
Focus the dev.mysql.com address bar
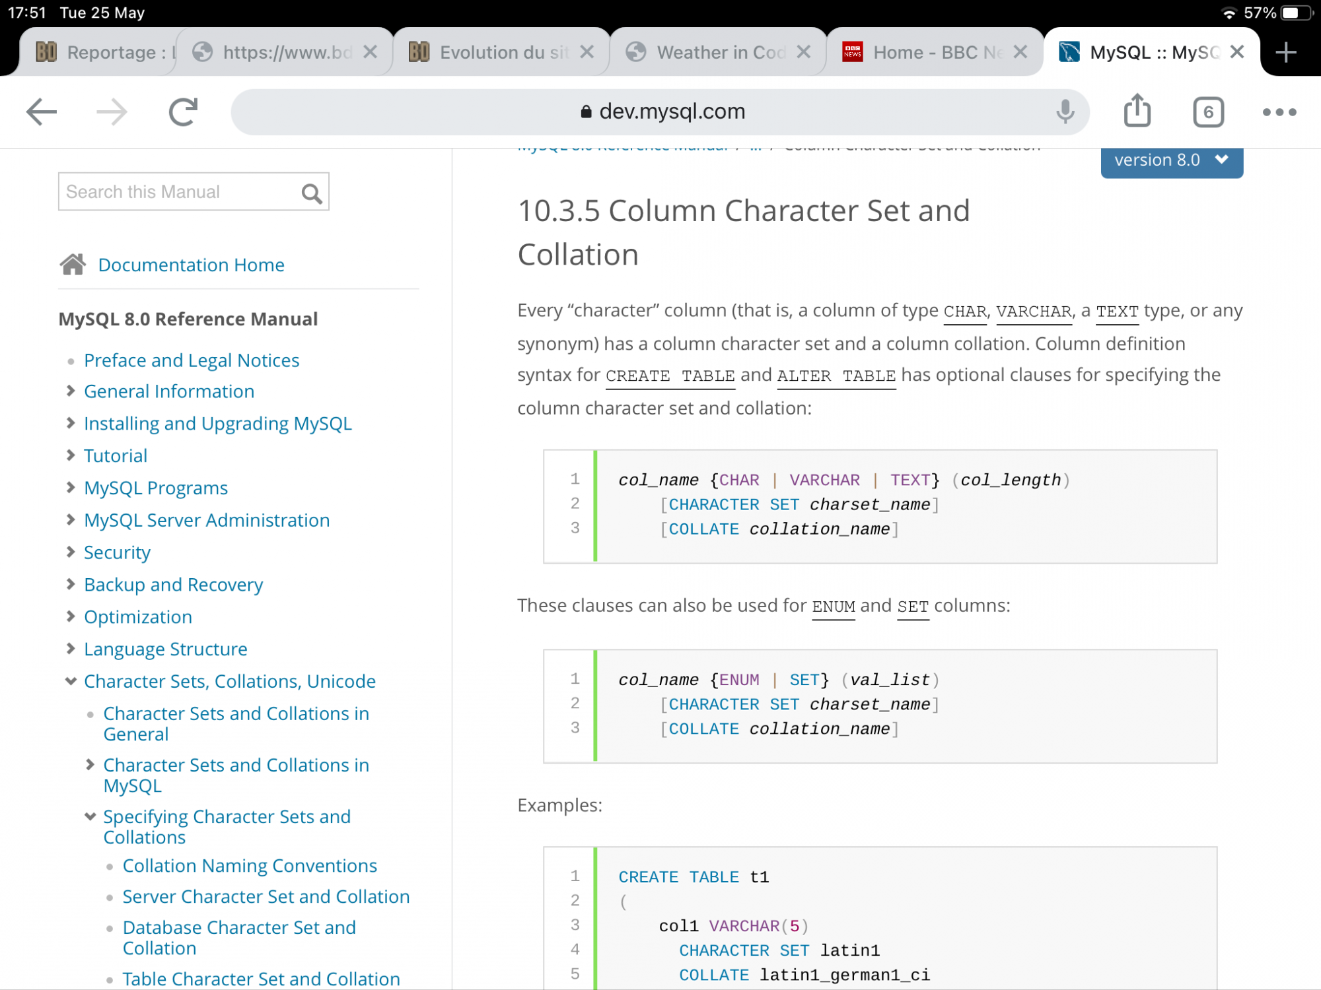[x=660, y=112]
